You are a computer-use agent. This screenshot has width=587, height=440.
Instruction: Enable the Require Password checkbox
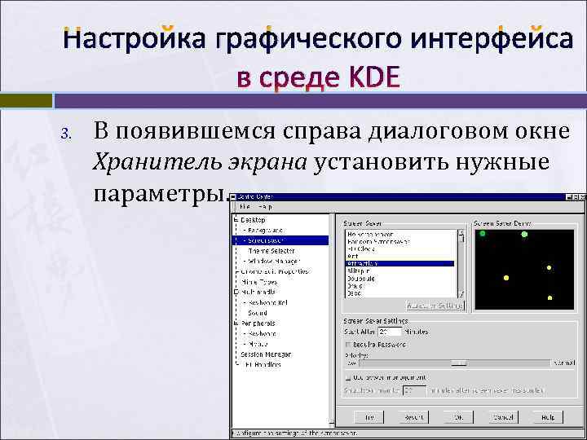tap(348, 345)
